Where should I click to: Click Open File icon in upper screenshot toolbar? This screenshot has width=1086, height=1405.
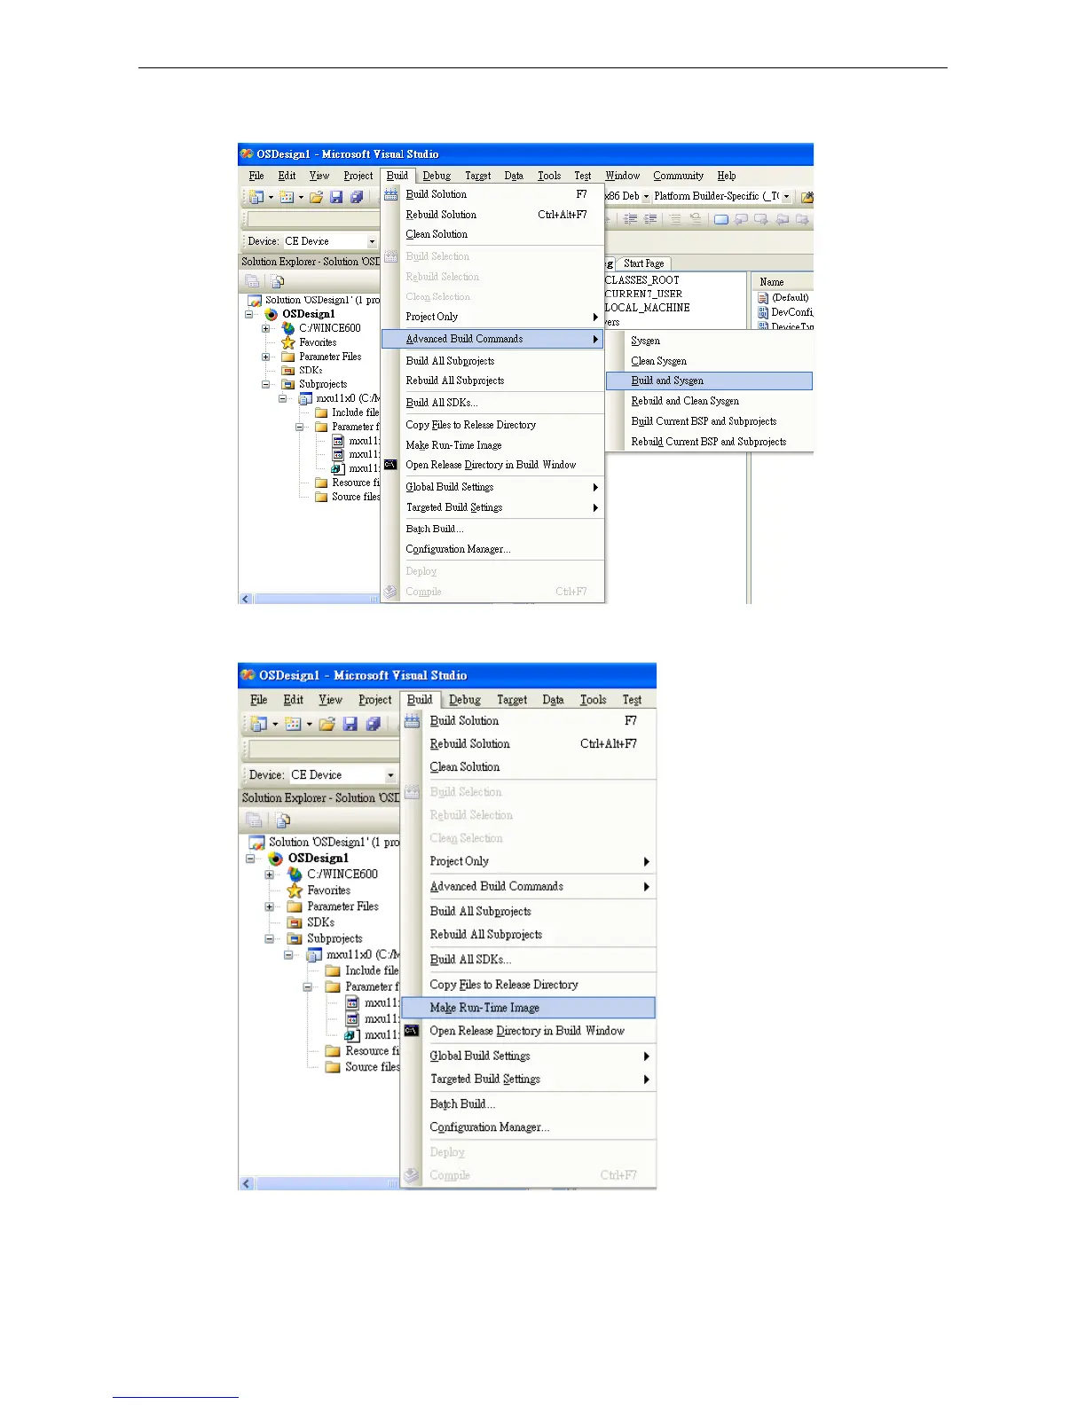tap(316, 197)
